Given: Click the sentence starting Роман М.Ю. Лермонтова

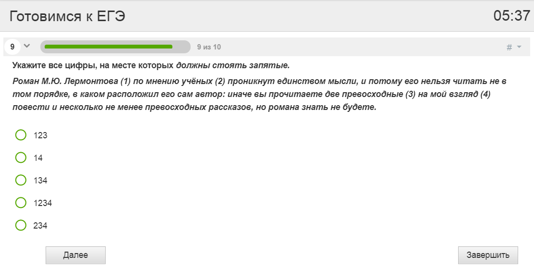Looking at the screenshot, I should [259, 94].
